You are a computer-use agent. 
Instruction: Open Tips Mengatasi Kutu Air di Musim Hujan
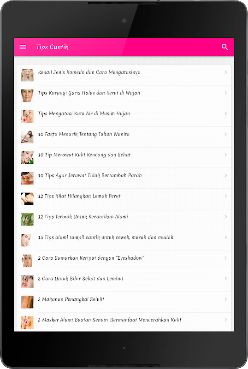[124, 116]
